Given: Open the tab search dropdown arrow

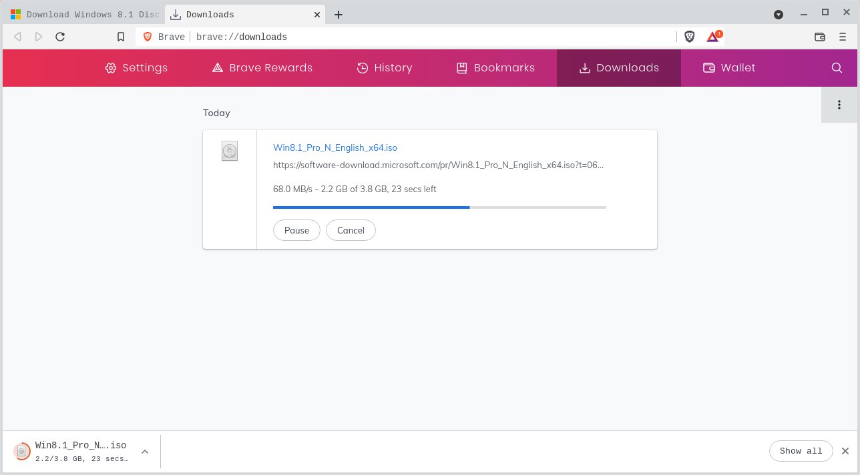Looking at the screenshot, I should point(779,14).
